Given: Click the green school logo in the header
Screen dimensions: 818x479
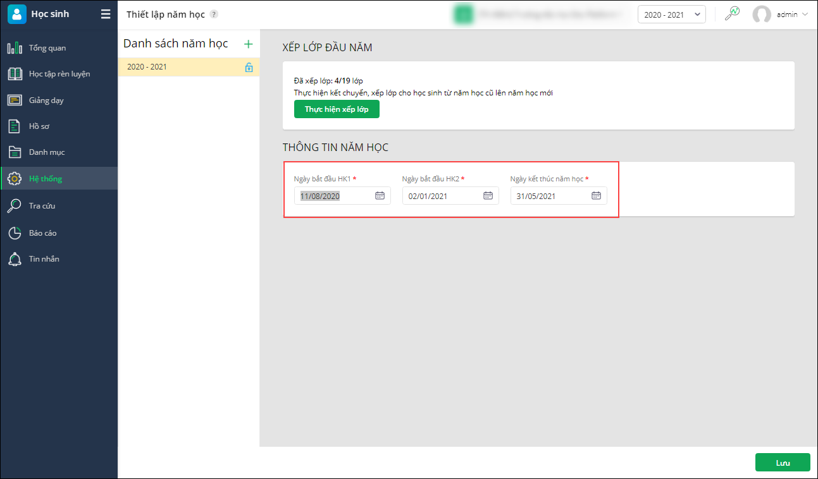Looking at the screenshot, I should [x=464, y=15].
